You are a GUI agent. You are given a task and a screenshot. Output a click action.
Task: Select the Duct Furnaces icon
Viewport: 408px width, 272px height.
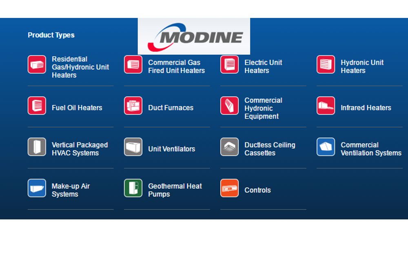(x=133, y=106)
